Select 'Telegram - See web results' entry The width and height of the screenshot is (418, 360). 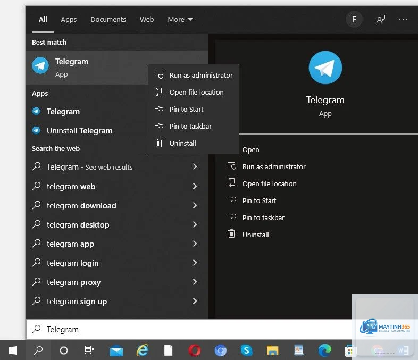click(x=89, y=167)
